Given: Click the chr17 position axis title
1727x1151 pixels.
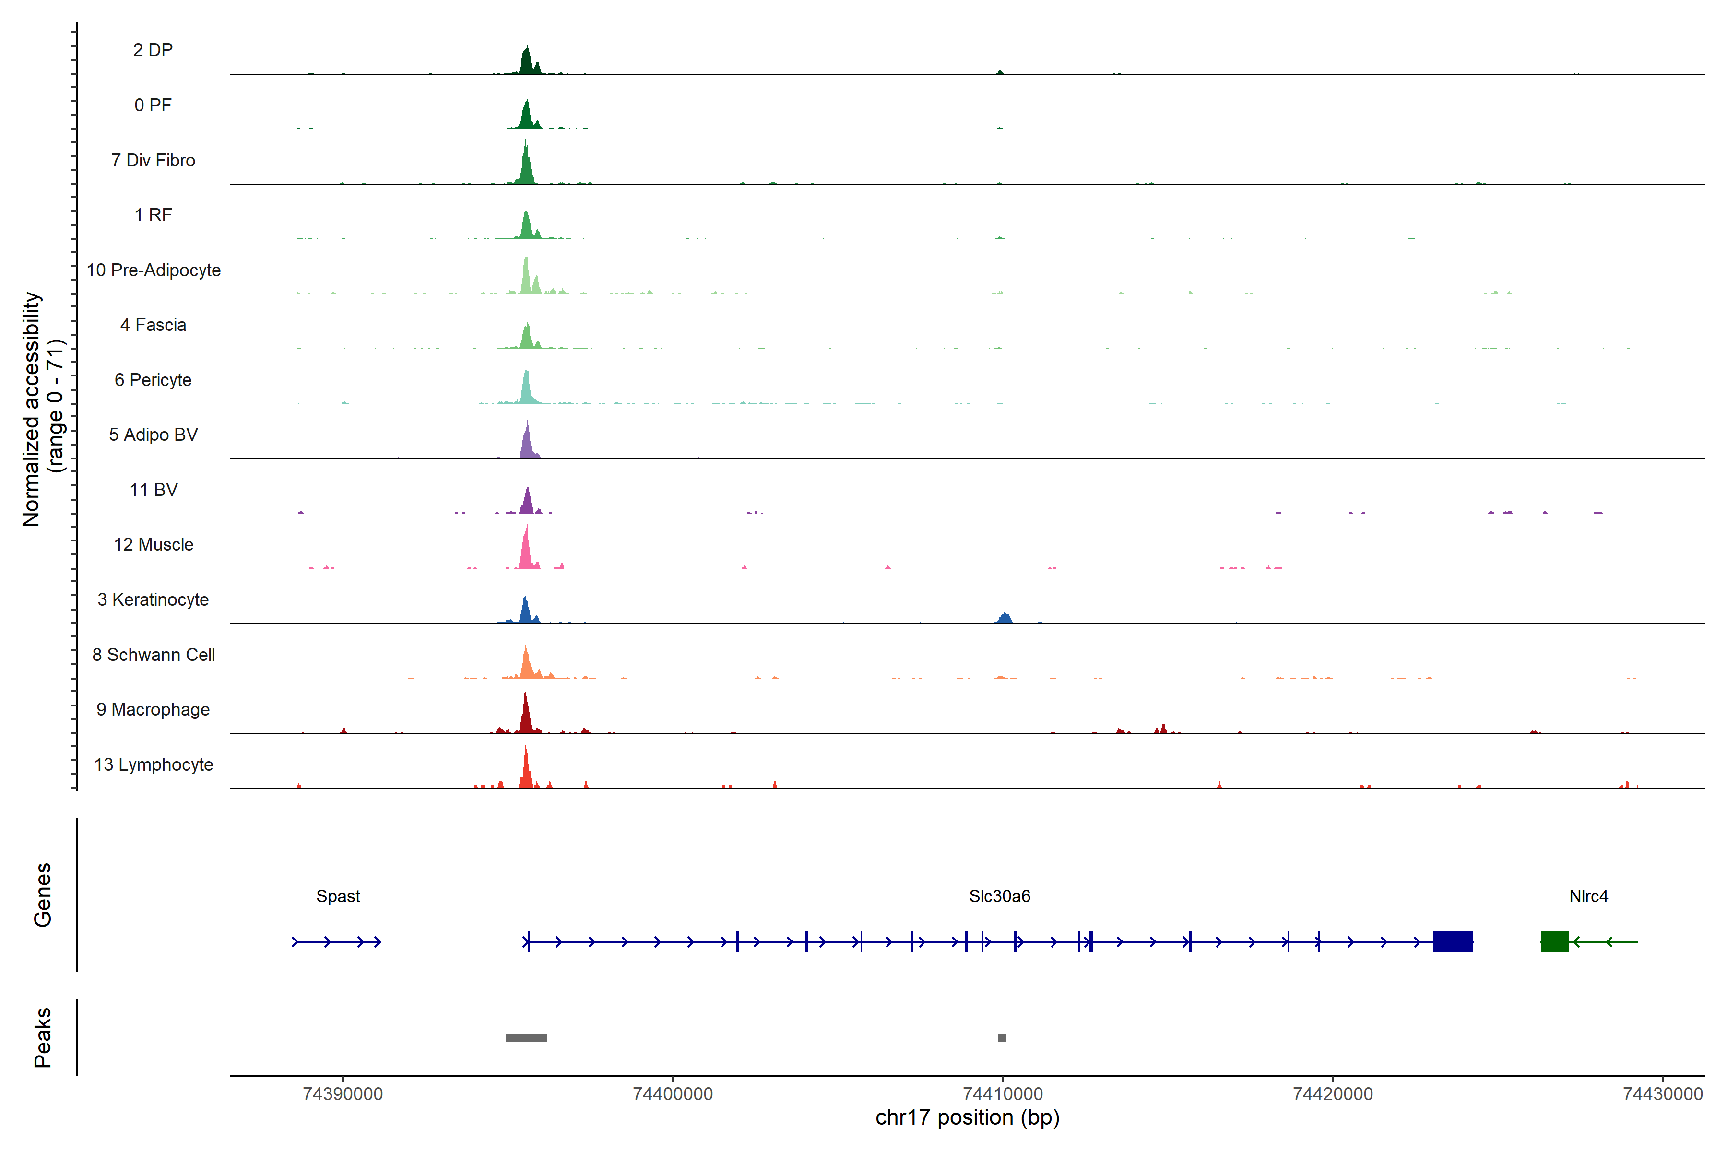Looking at the screenshot, I should (x=967, y=1117).
